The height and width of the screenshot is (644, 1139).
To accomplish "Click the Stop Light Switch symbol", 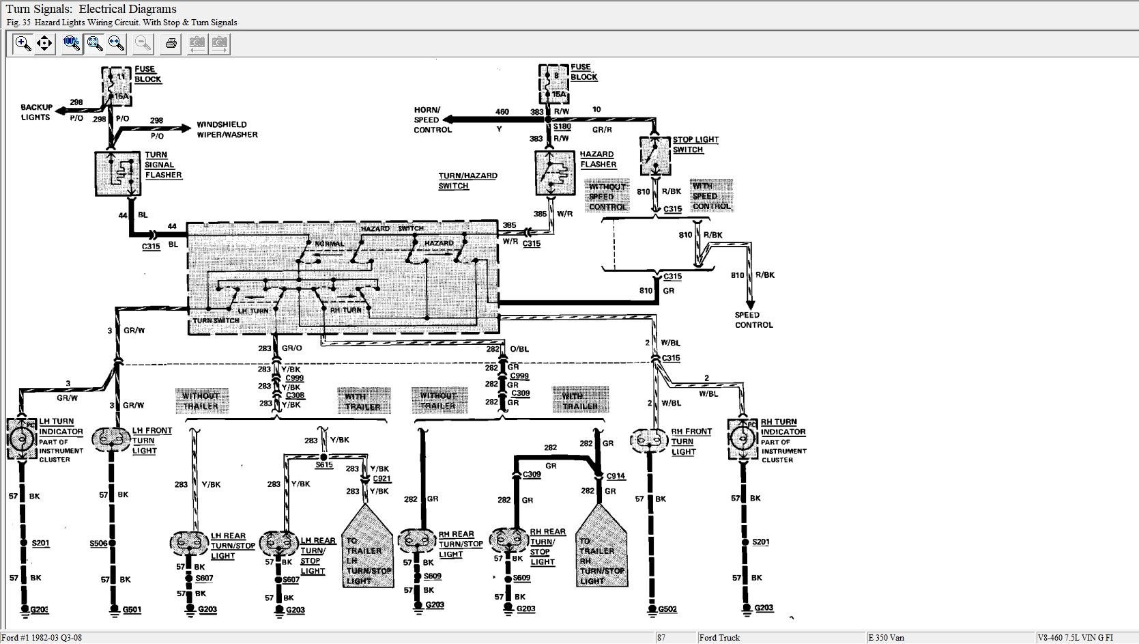I will pyautogui.click(x=654, y=156).
